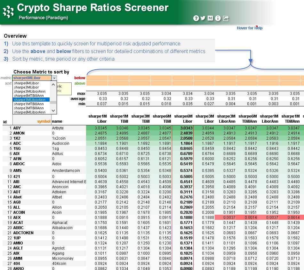Click above filter cell for sharpe3M TBill
This screenshot has width=304, height=270.
pyautogui.click(x=140, y=83)
